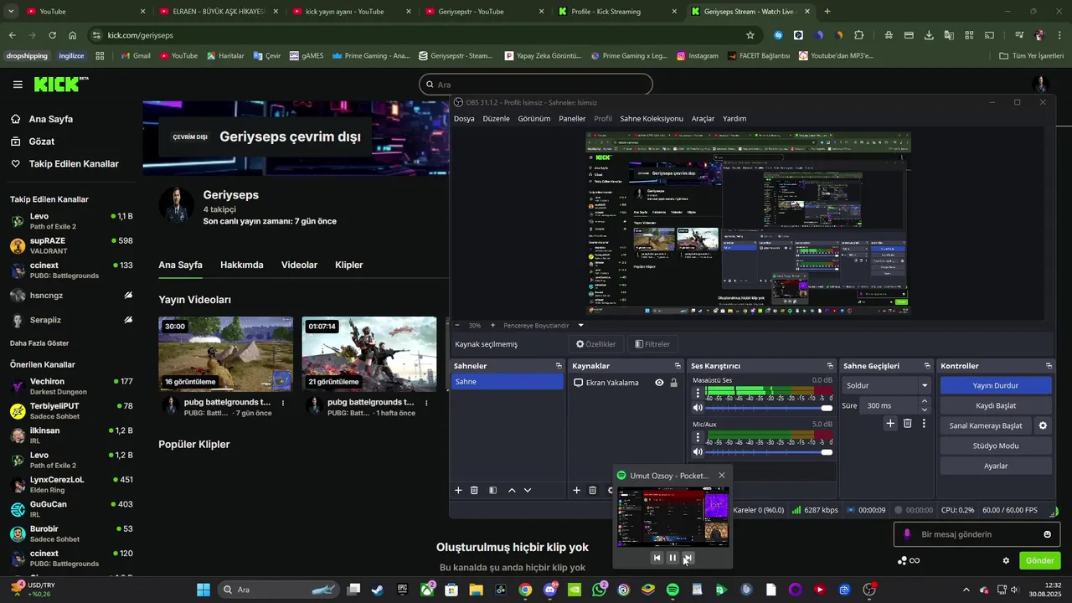Open Chrome three-dot menu
The height and width of the screenshot is (603, 1072).
(1059, 35)
